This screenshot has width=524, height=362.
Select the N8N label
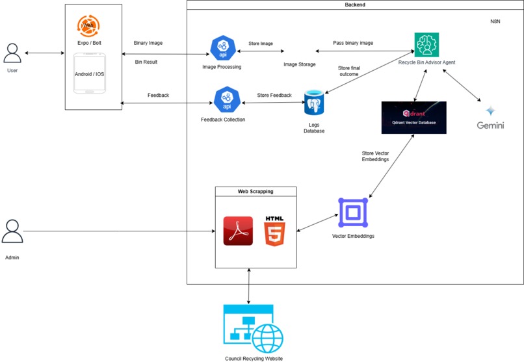(x=495, y=21)
